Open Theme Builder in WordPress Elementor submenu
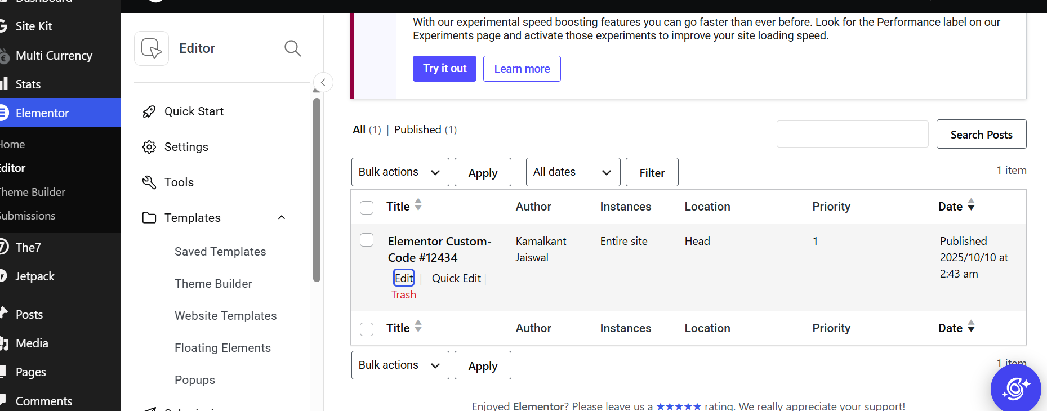 [33, 192]
